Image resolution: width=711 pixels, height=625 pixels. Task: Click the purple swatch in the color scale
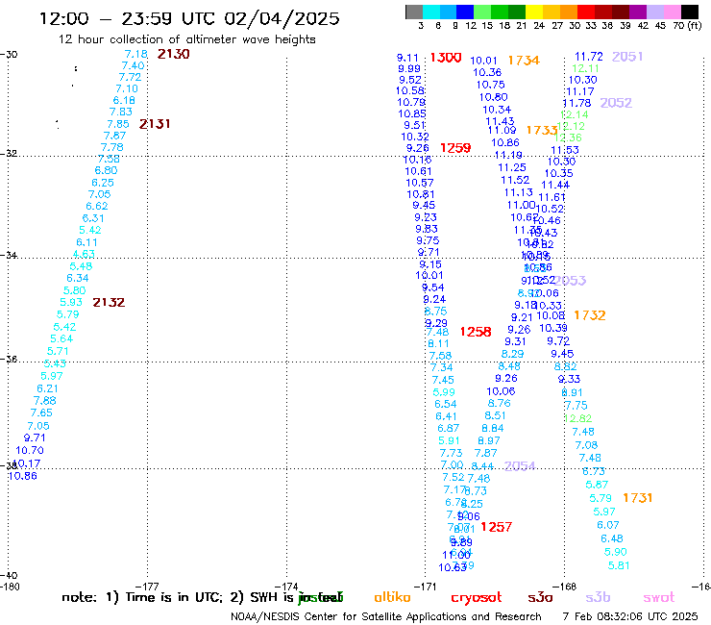click(x=638, y=12)
